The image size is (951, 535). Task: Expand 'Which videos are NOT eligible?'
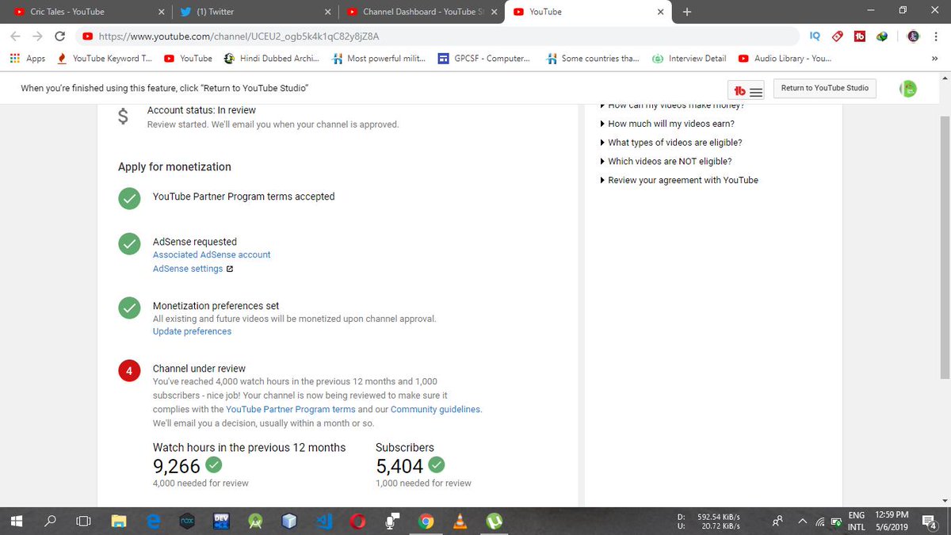666,162
